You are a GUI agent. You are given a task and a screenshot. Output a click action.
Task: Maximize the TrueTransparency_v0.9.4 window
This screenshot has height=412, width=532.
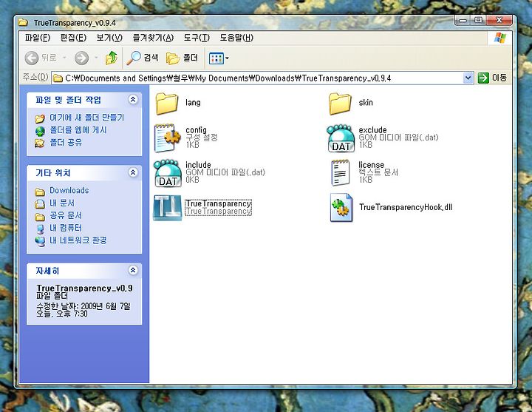tap(478, 21)
